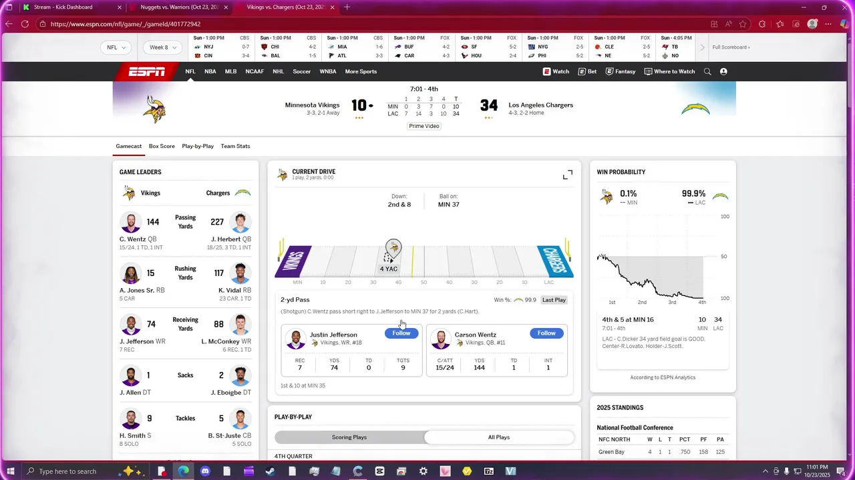Open the Watch menu in ESPN nav

tap(556, 71)
